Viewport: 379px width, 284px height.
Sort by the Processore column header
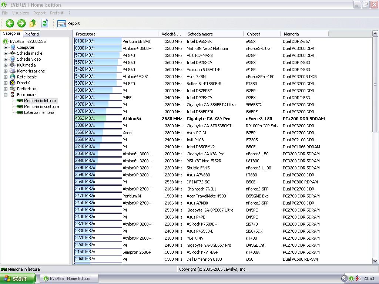click(116, 34)
